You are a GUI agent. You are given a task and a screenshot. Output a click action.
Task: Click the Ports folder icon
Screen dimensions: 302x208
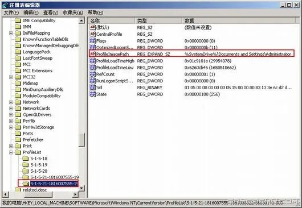tap(18, 134)
